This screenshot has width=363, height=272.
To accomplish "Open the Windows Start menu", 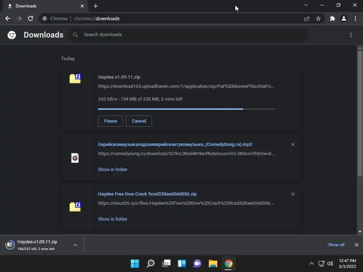I will 135,263.
